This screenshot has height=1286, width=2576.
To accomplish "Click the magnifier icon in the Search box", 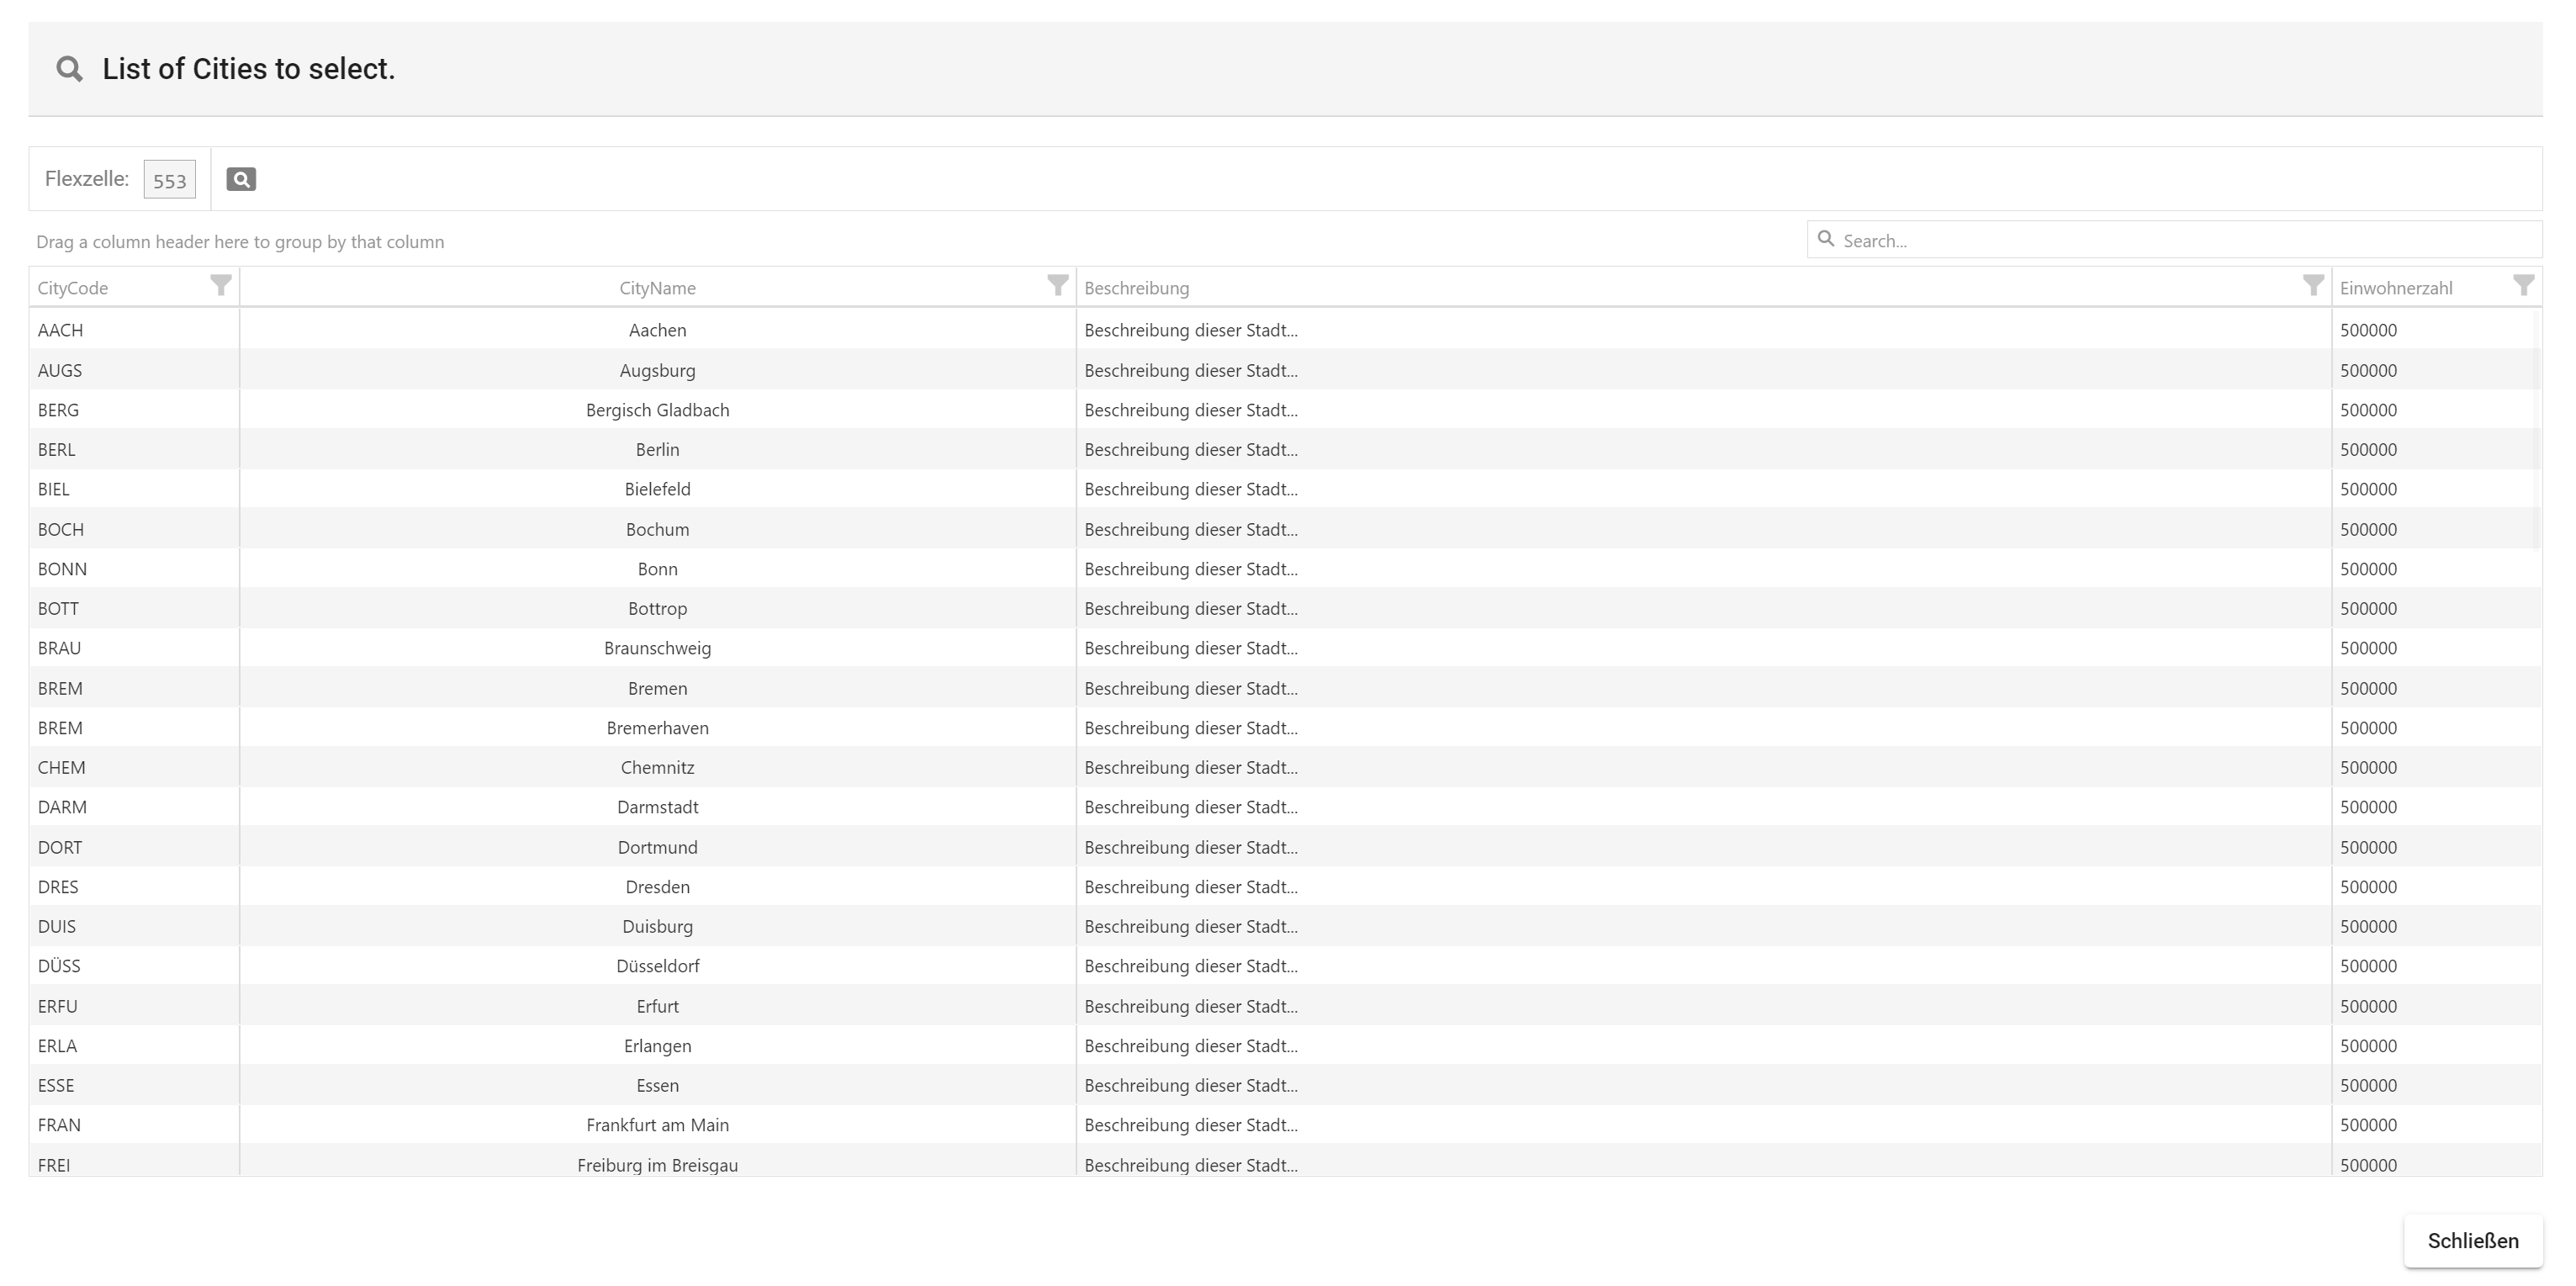I will [1826, 239].
